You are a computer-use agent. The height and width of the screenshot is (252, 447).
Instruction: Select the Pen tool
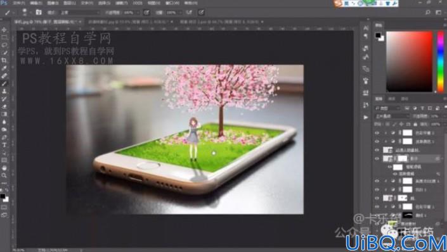4,137
